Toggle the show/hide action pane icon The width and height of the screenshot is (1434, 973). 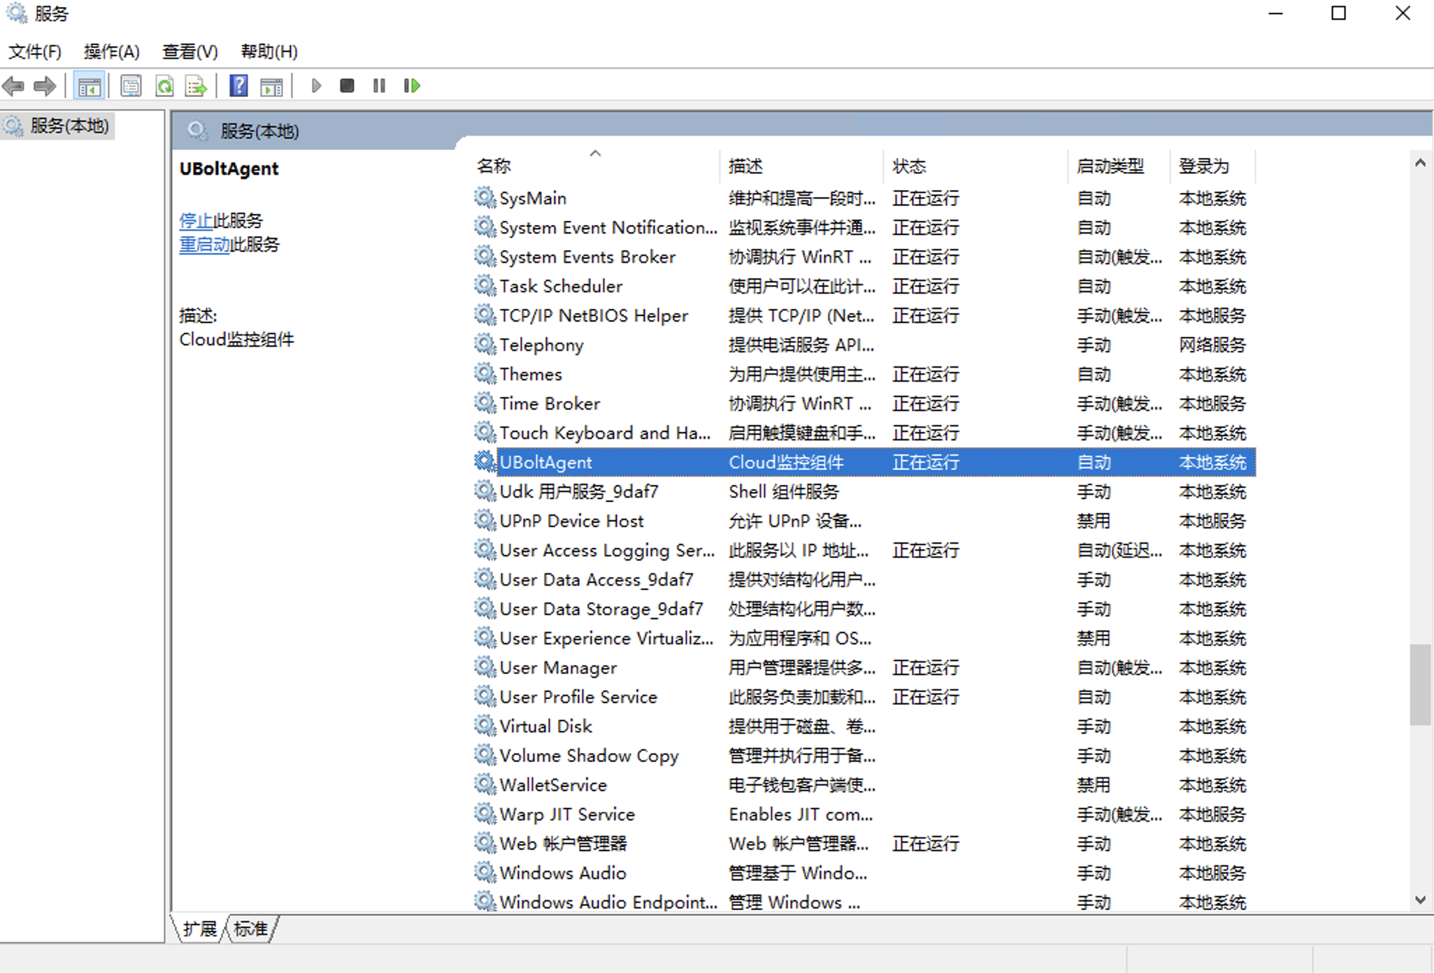tap(271, 86)
